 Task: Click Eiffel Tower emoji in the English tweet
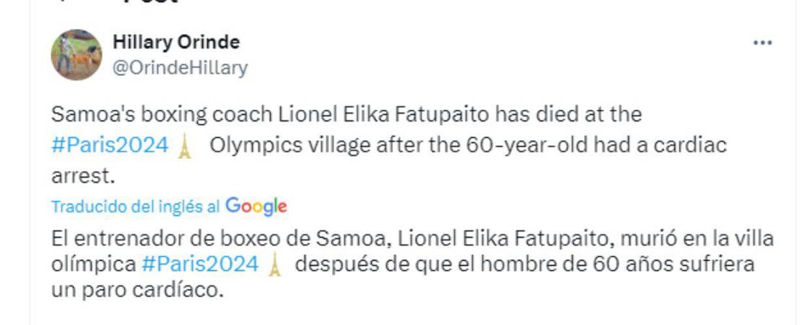click(185, 146)
